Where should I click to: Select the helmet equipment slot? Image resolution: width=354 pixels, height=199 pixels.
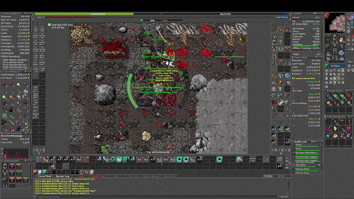click(x=335, y=37)
